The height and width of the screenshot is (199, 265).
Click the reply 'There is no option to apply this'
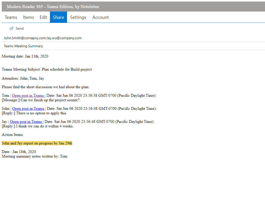(x=41, y=113)
